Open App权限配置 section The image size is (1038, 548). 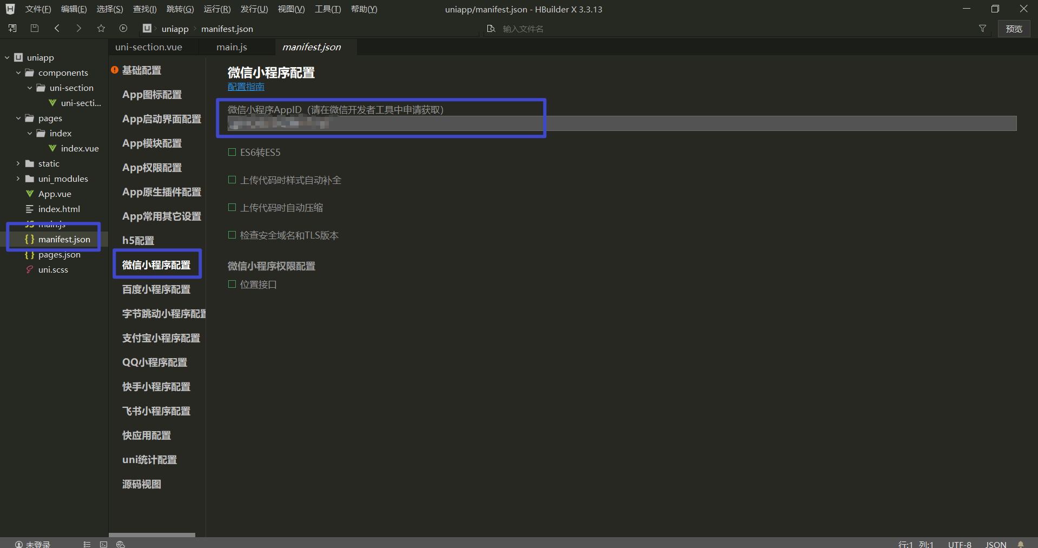pos(152,168)
